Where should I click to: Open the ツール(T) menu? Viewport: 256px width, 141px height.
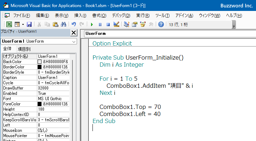tap(162, 16)
